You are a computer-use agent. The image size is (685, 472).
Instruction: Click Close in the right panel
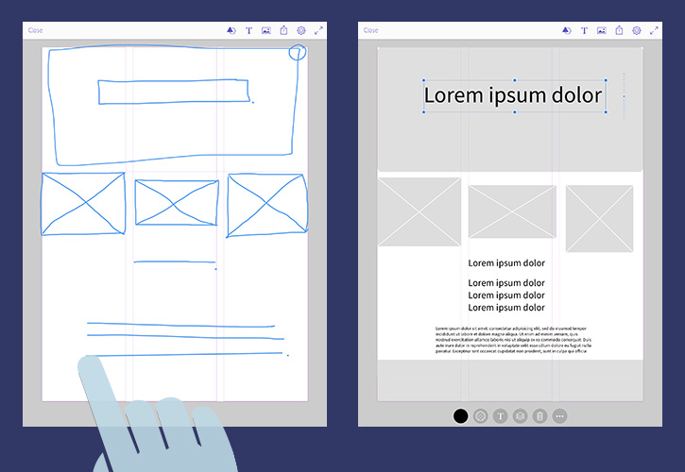(x=371, y=30)
